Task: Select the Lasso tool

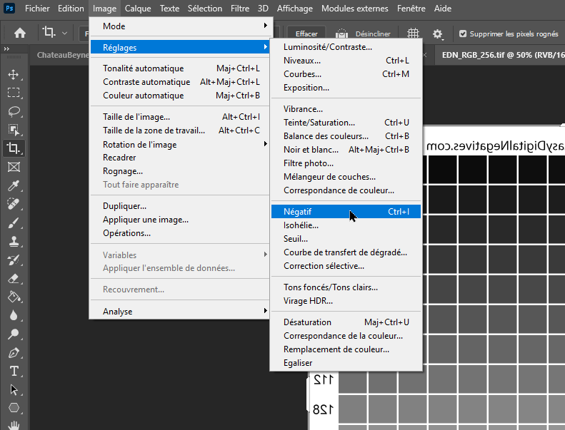Action: (14, 111)
